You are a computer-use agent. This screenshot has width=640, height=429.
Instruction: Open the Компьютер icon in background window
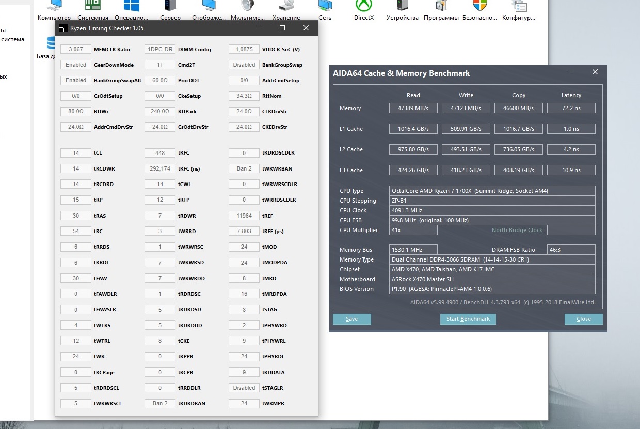click(x=54, y=10)
